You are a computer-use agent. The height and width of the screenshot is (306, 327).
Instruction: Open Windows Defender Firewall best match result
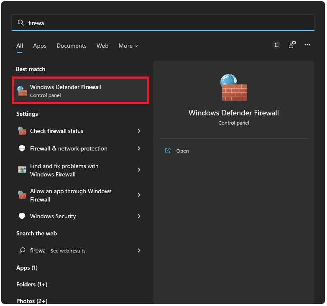pos(80,91)
